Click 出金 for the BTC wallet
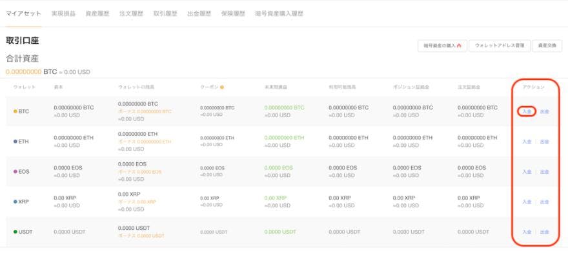Viewport: 568px width, 253px height. [x=545, y=111]
